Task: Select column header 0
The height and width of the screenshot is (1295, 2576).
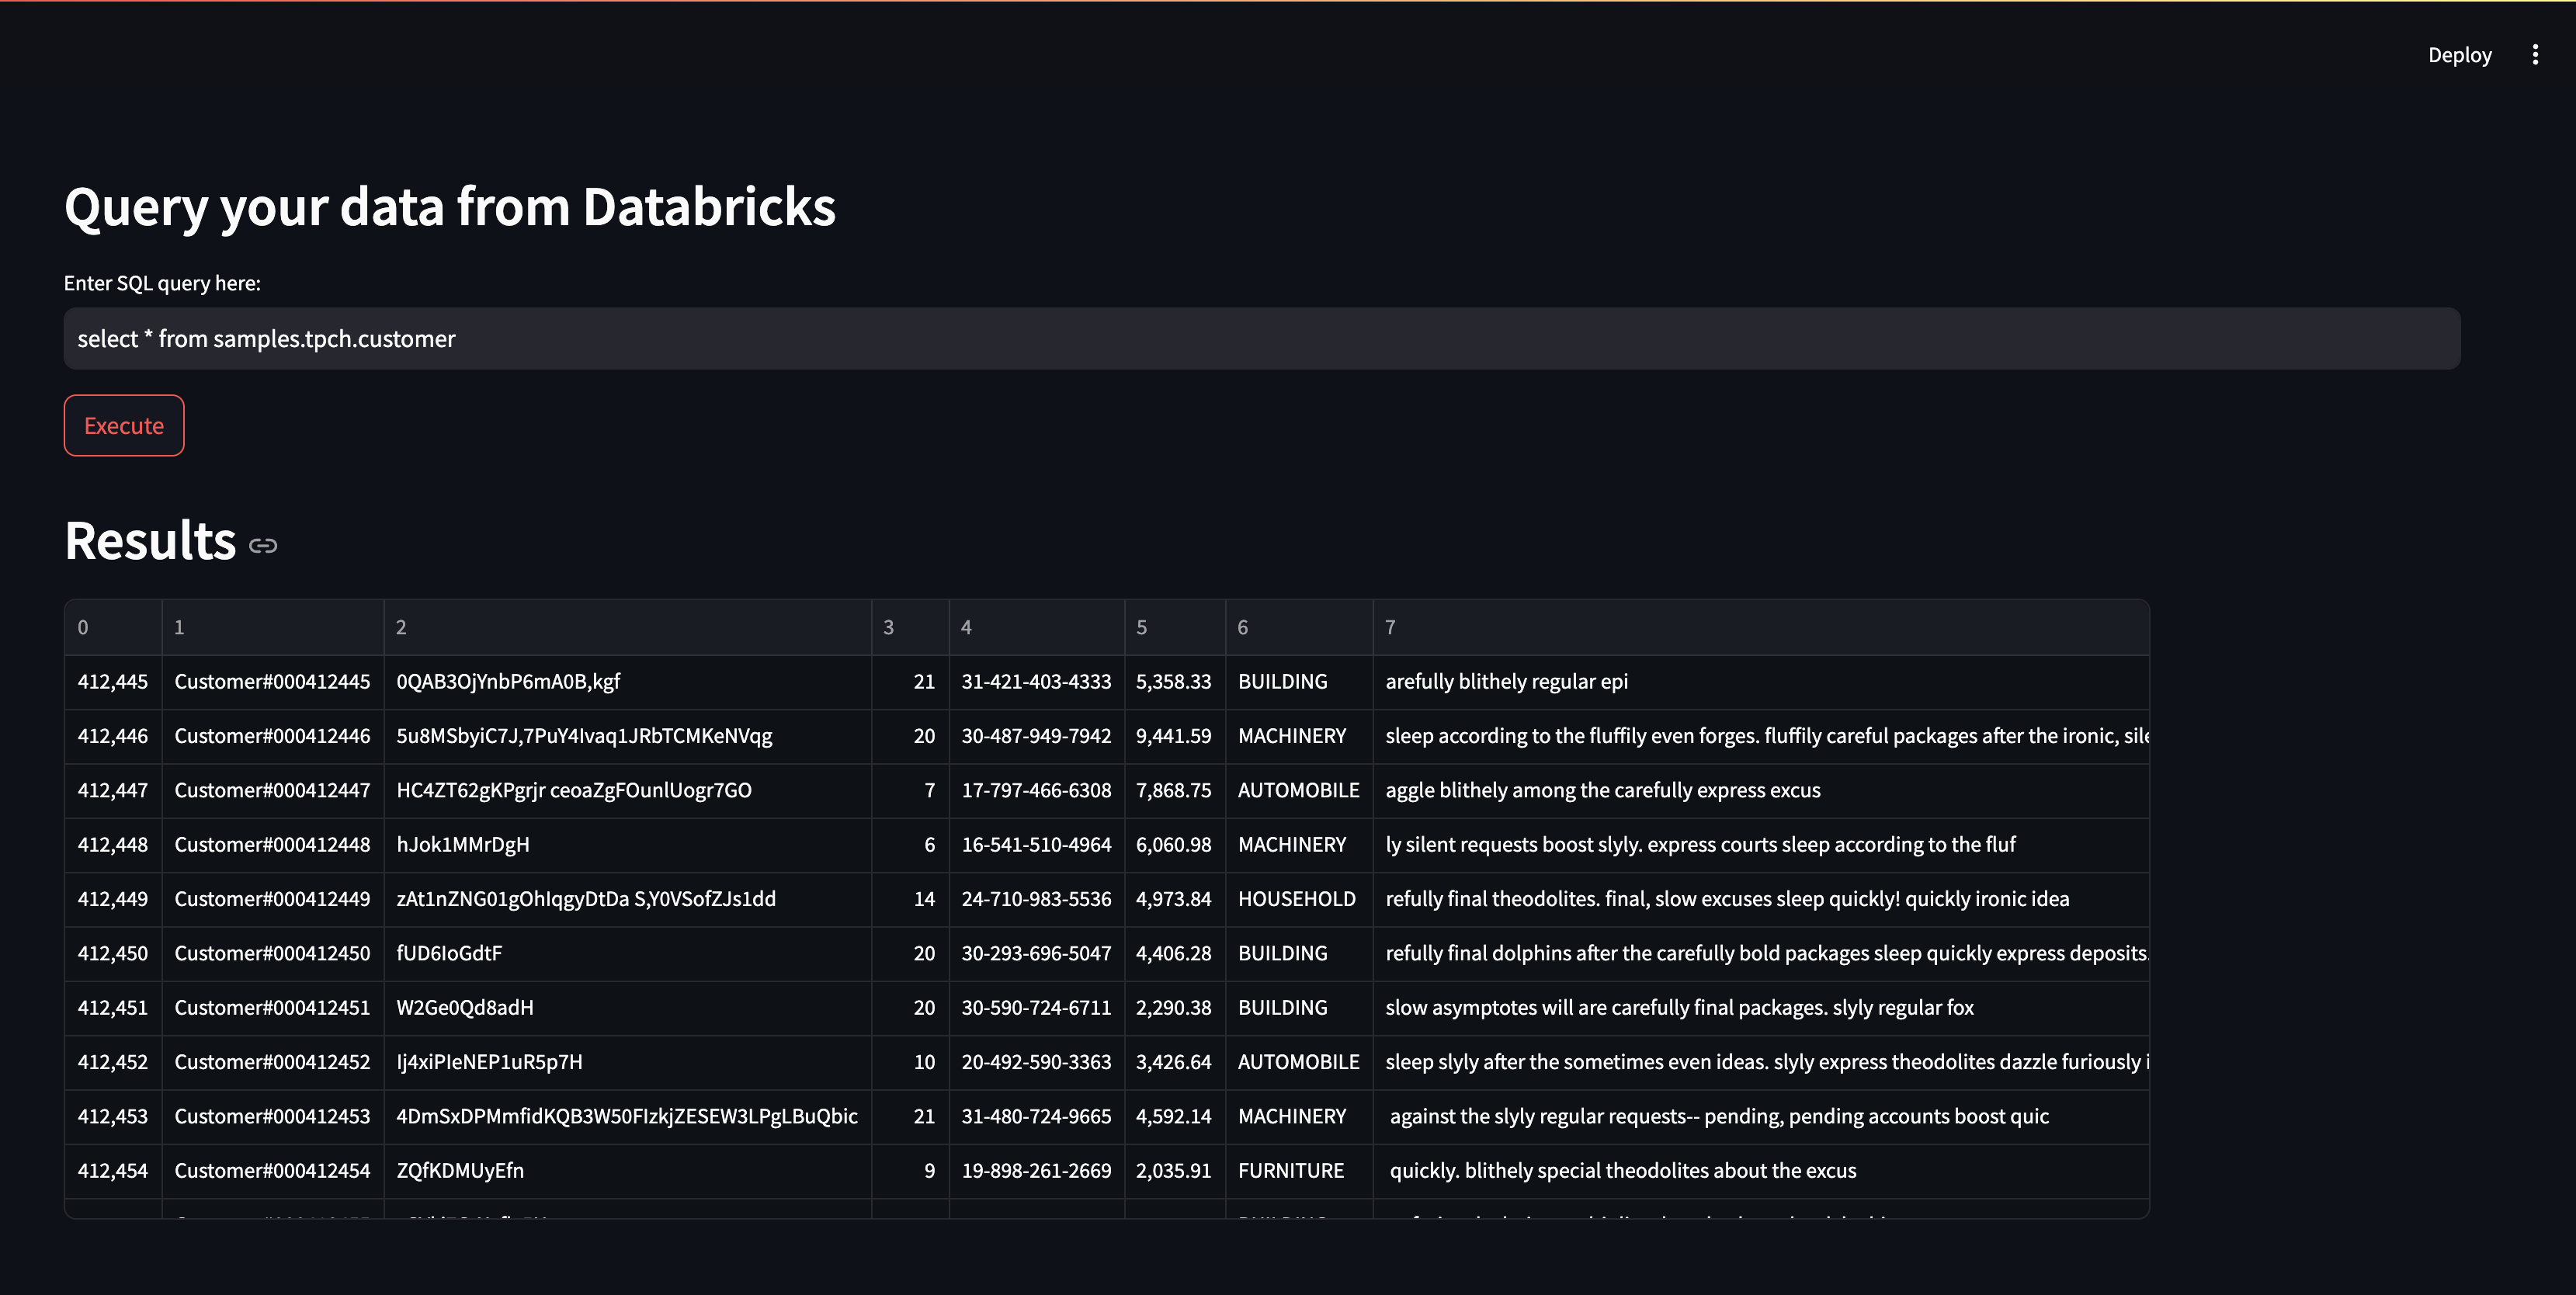Action: [x=113, y=627]
